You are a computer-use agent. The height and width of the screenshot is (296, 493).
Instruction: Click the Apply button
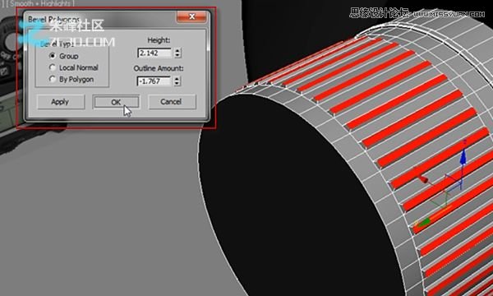(61, 102)
